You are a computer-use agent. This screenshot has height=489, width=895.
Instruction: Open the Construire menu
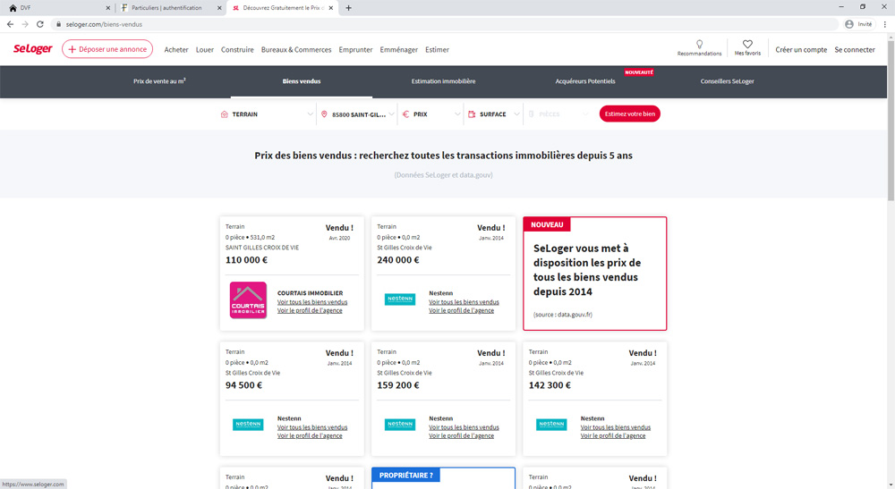click(x=237, y=49)
